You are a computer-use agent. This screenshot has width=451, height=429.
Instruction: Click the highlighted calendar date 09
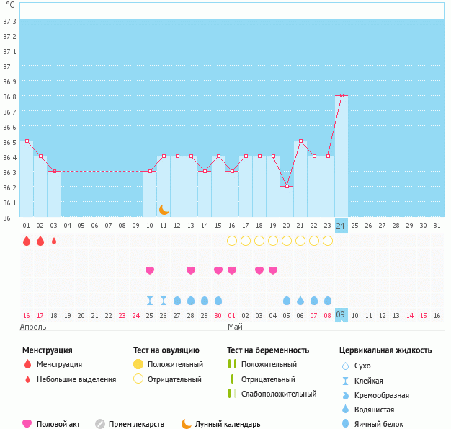tap(341, 315)
